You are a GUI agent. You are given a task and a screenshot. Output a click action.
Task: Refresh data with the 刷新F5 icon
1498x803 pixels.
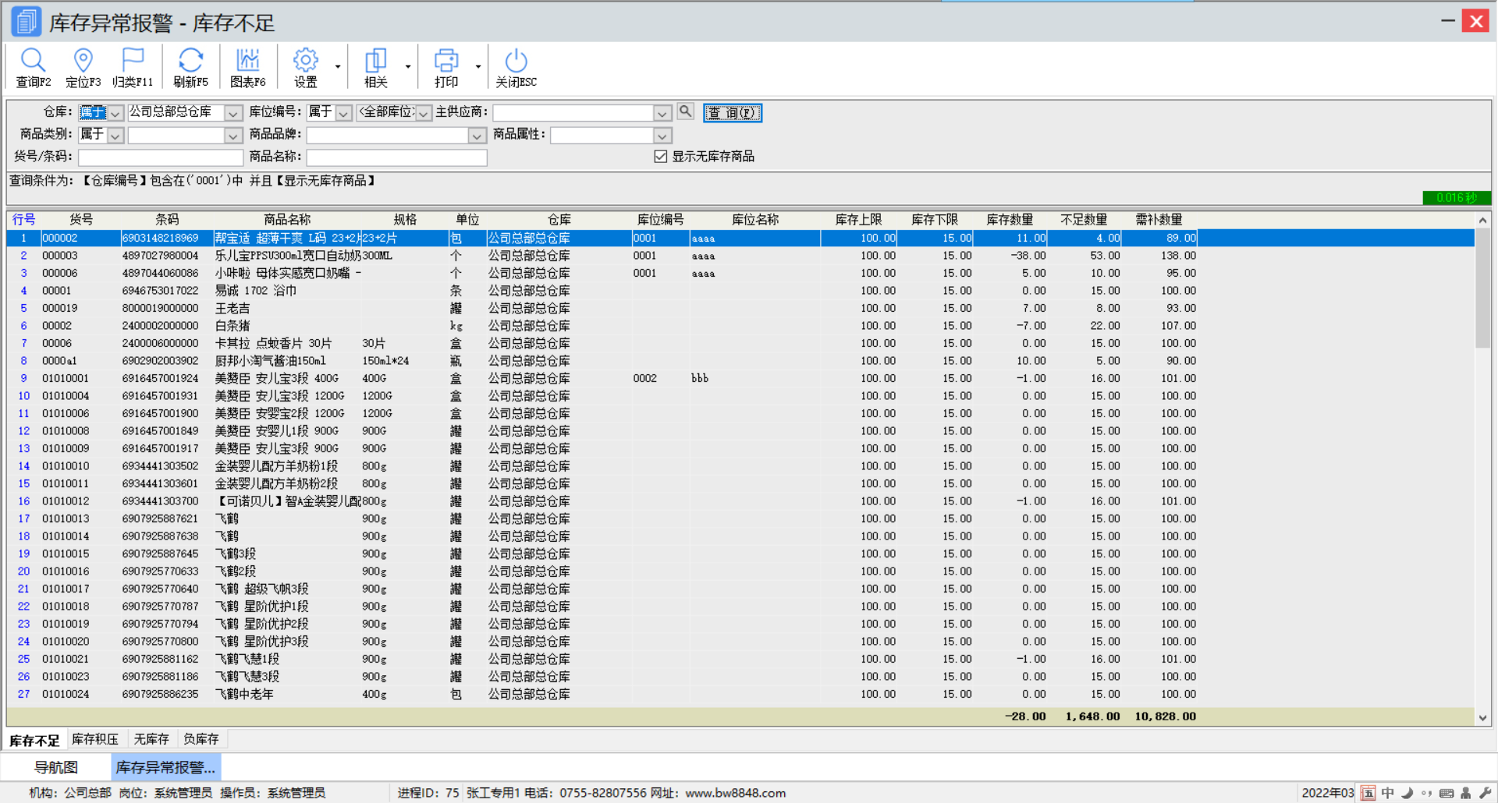[190, 61]
